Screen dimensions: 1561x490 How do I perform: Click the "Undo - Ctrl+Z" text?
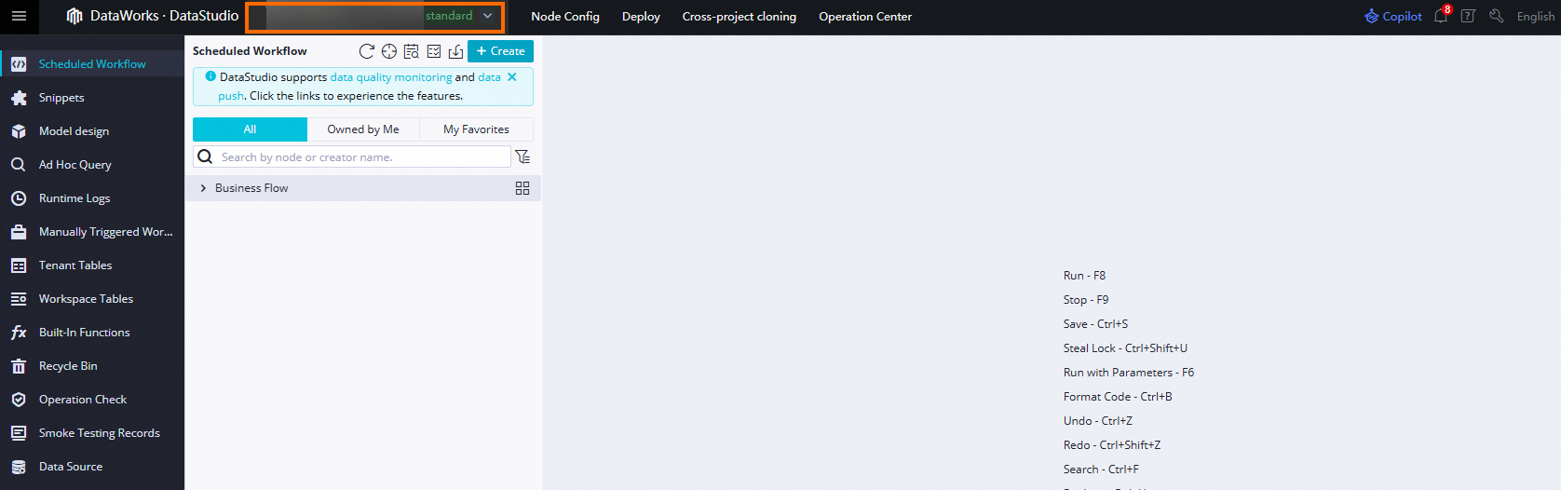[1098, 421]
